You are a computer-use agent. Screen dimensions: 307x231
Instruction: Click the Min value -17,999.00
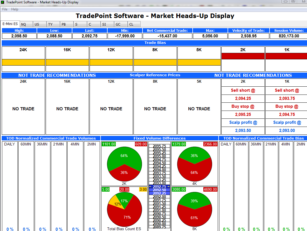coord(125,36)
